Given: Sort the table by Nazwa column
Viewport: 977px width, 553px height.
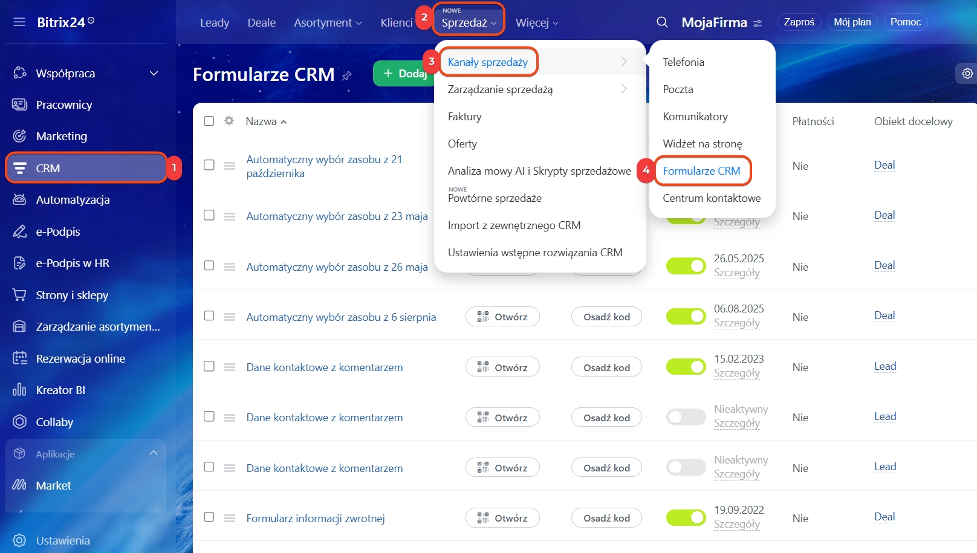Looking at the screenshot, I should pyautogui.click(x=266, y=121).
